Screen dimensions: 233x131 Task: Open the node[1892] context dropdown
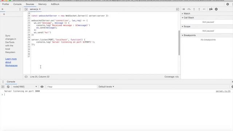(x=25, y=87)
